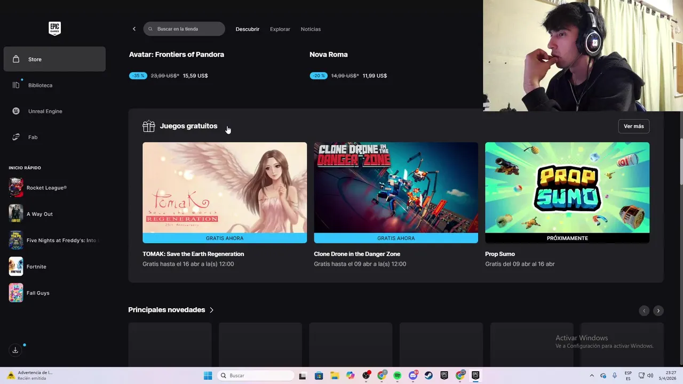
Task: Open Spotify from the taskbar
Action: [398, 375]
